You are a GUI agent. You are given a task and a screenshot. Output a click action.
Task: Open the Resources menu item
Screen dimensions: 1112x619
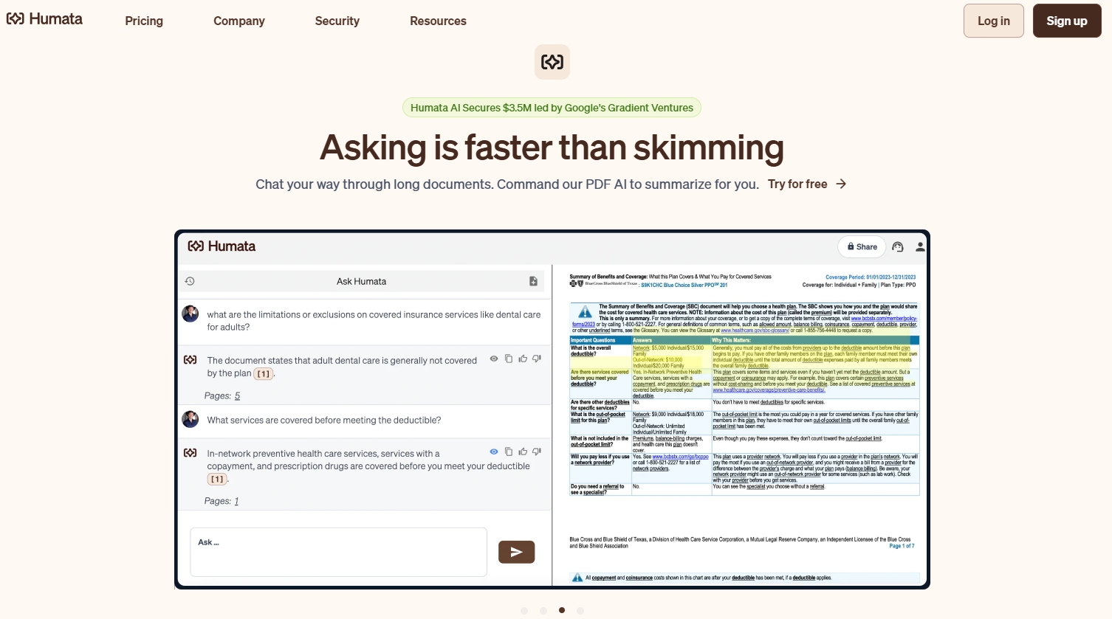(x=438, y=21)
